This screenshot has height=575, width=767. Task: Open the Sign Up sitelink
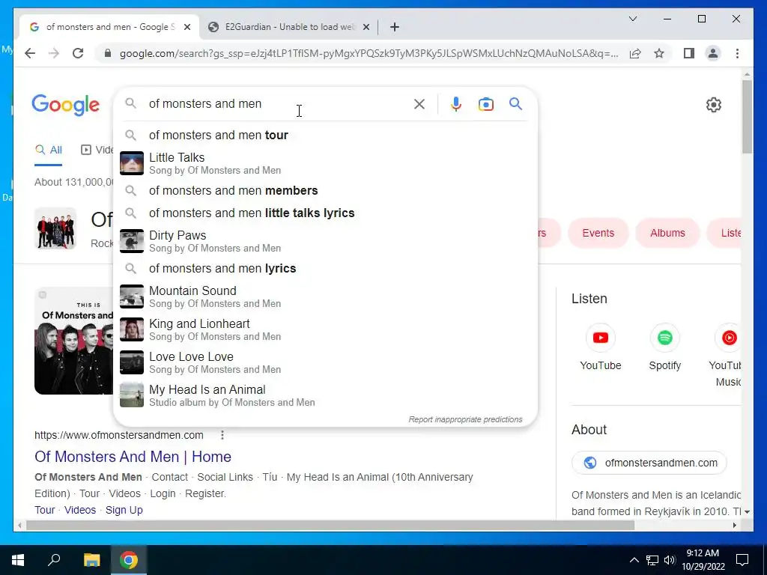(x=124, y=510)
